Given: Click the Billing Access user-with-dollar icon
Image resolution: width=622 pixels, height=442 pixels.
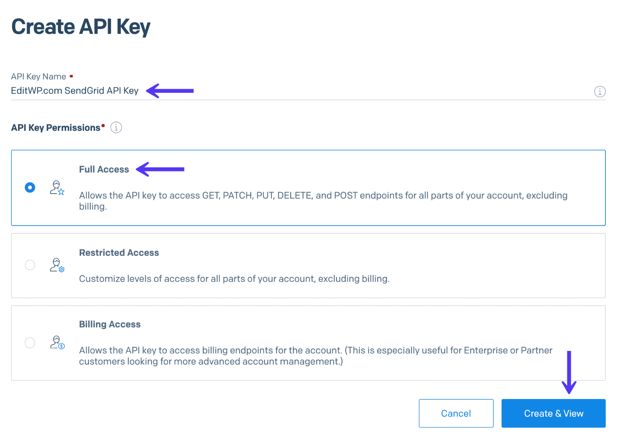Looking at the screenshot, I should coord(57,342).
